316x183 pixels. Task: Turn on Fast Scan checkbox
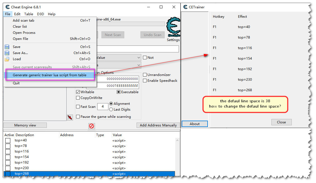pyautogui.click(x=78, y=107)
